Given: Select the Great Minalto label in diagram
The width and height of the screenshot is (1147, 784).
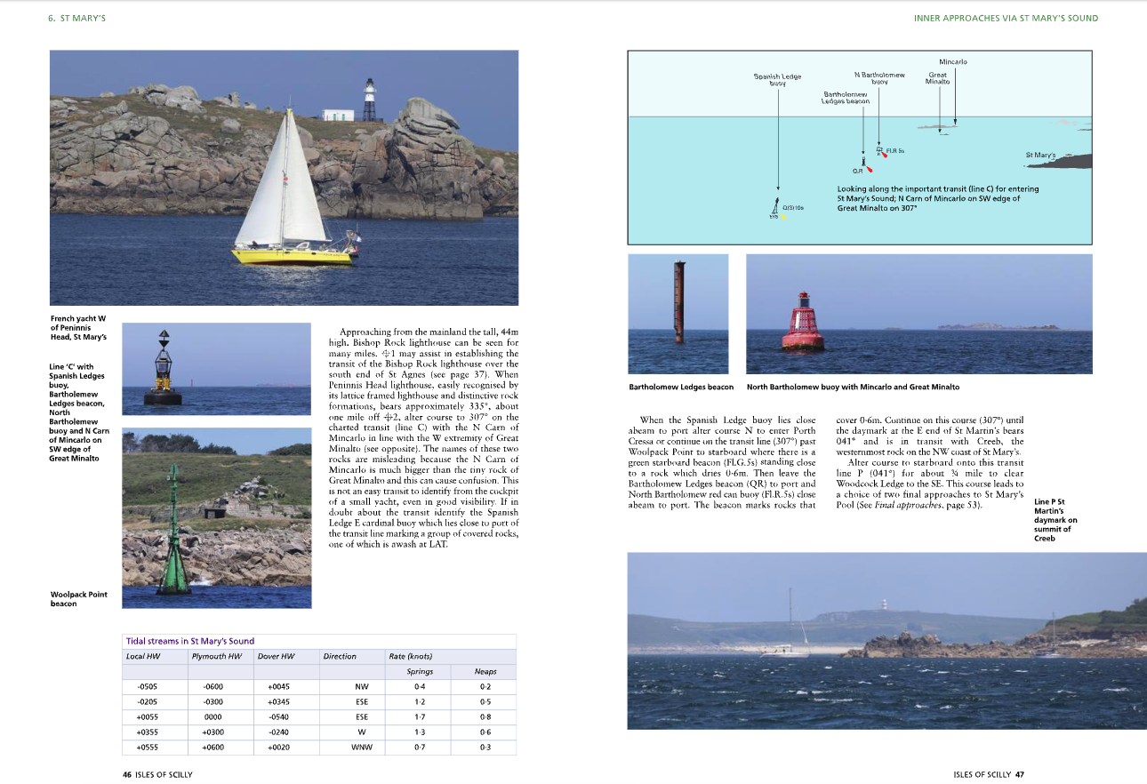Looking at the screenshot, I should pos(937,78).
